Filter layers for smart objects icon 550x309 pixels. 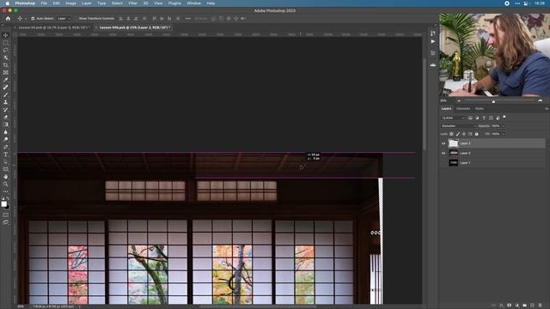[498, 118]
